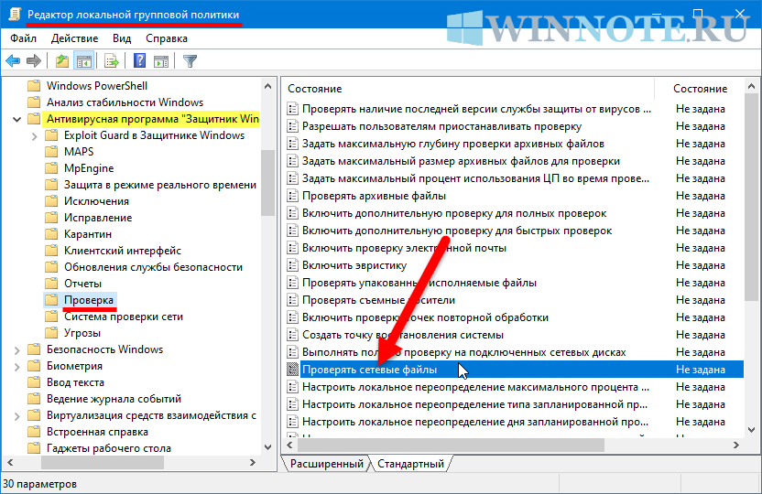Select Ввод текста in the tree

pyautogui.click(x=75, y=382)
